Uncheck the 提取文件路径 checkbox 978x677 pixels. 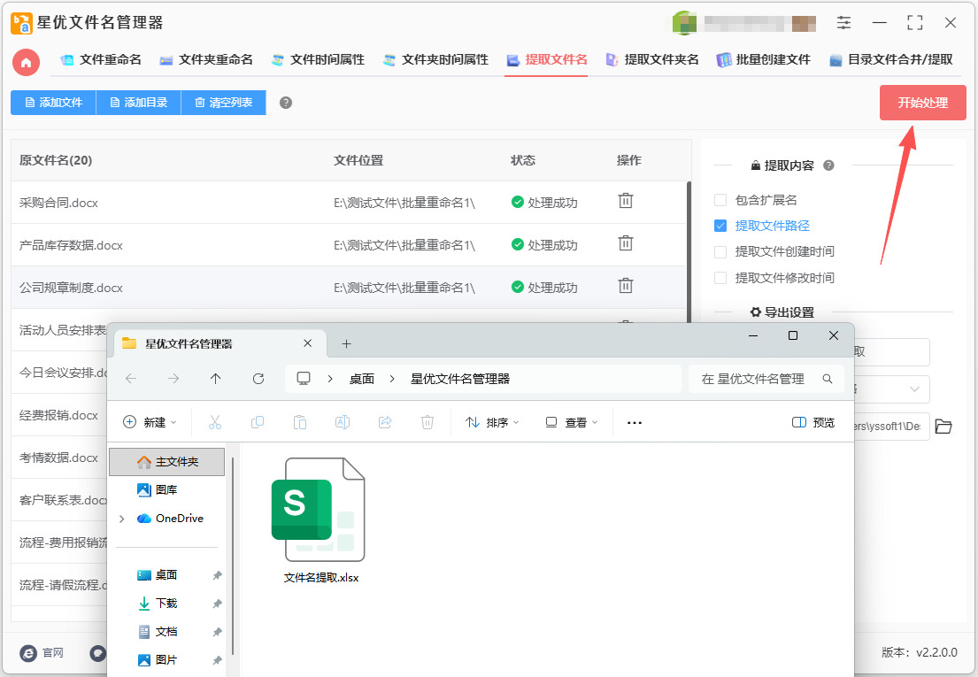click(720, 226)
